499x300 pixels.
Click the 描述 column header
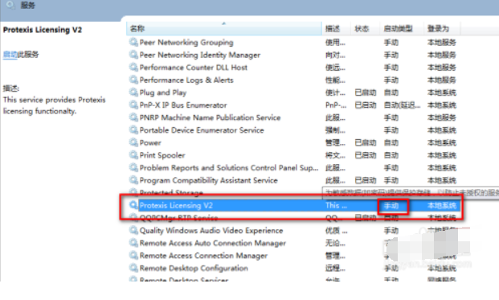coord(336,29)
